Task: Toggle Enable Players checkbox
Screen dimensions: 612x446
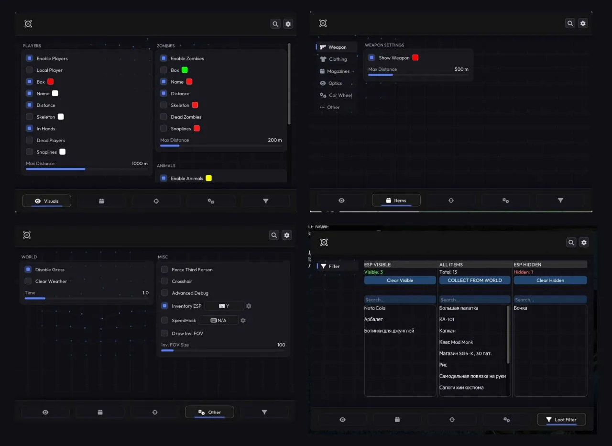Action: click(29, 58)
